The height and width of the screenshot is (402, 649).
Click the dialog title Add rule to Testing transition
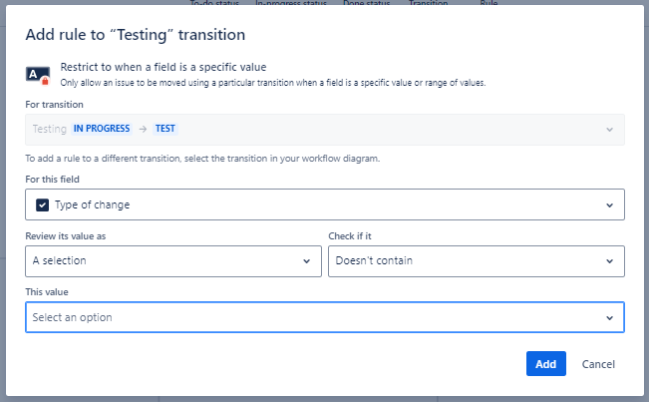click(x=135, y=35)
